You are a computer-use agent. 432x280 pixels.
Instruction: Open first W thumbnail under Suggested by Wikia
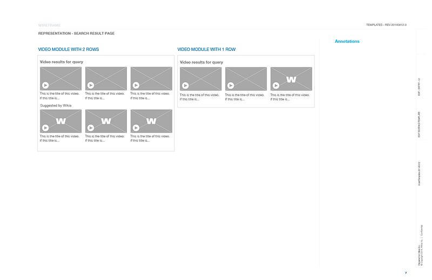click(60, 121)
